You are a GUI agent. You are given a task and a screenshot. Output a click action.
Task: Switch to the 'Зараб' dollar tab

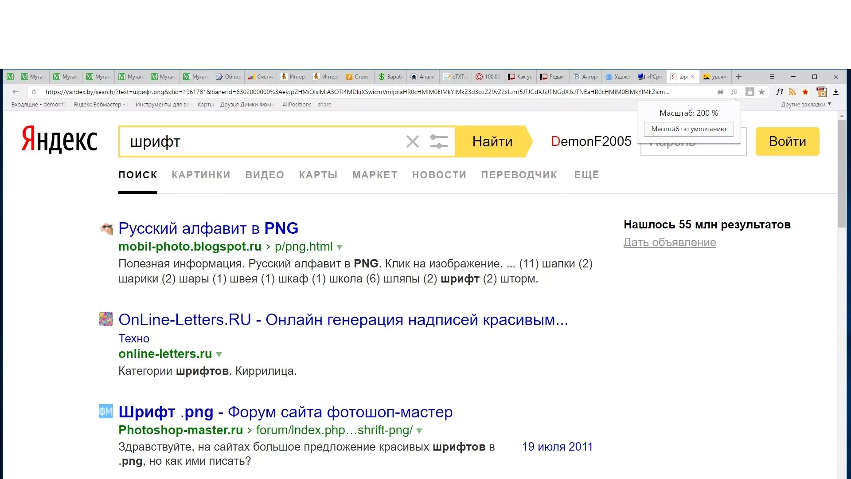click(x=390, y=77)
